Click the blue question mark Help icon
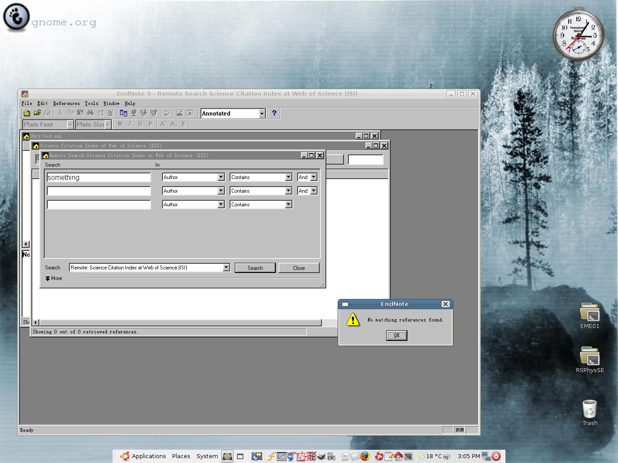Viewport: 618px width, 463px height. tap(274, 113)
